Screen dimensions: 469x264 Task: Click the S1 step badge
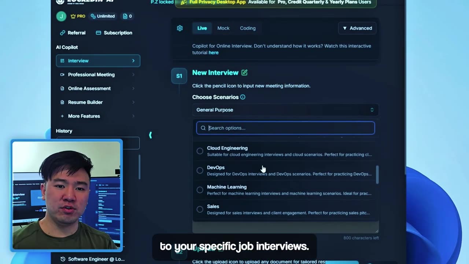click(x=179, y=76)
